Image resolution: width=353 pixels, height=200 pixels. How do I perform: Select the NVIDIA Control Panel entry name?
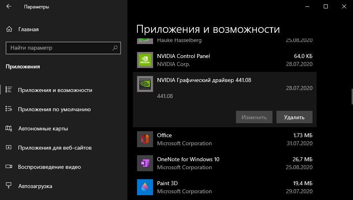(x=184, y=56)
